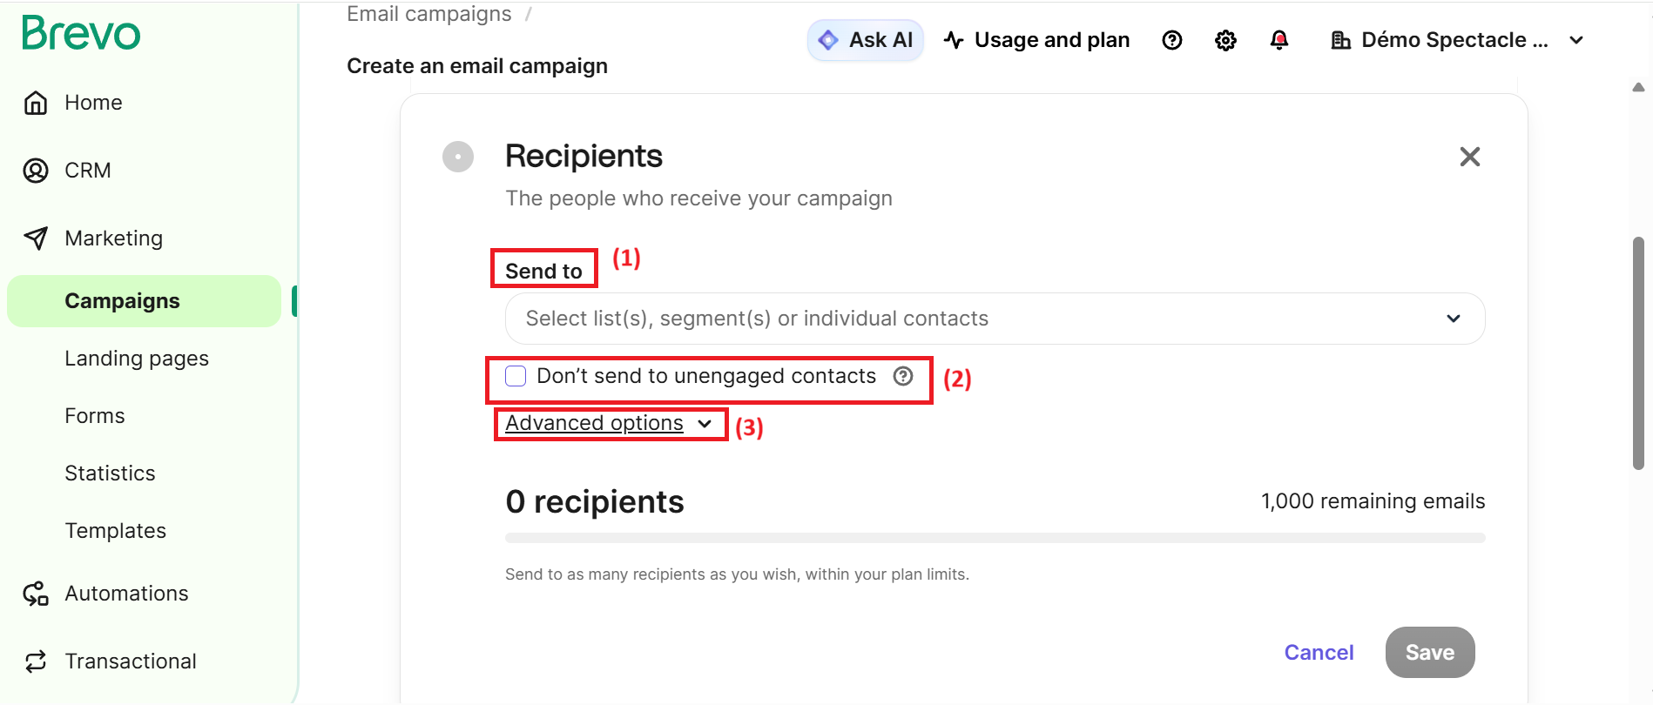Open the notifications bell
The height and width of the screenshot is (705, 1653).
1279,40
